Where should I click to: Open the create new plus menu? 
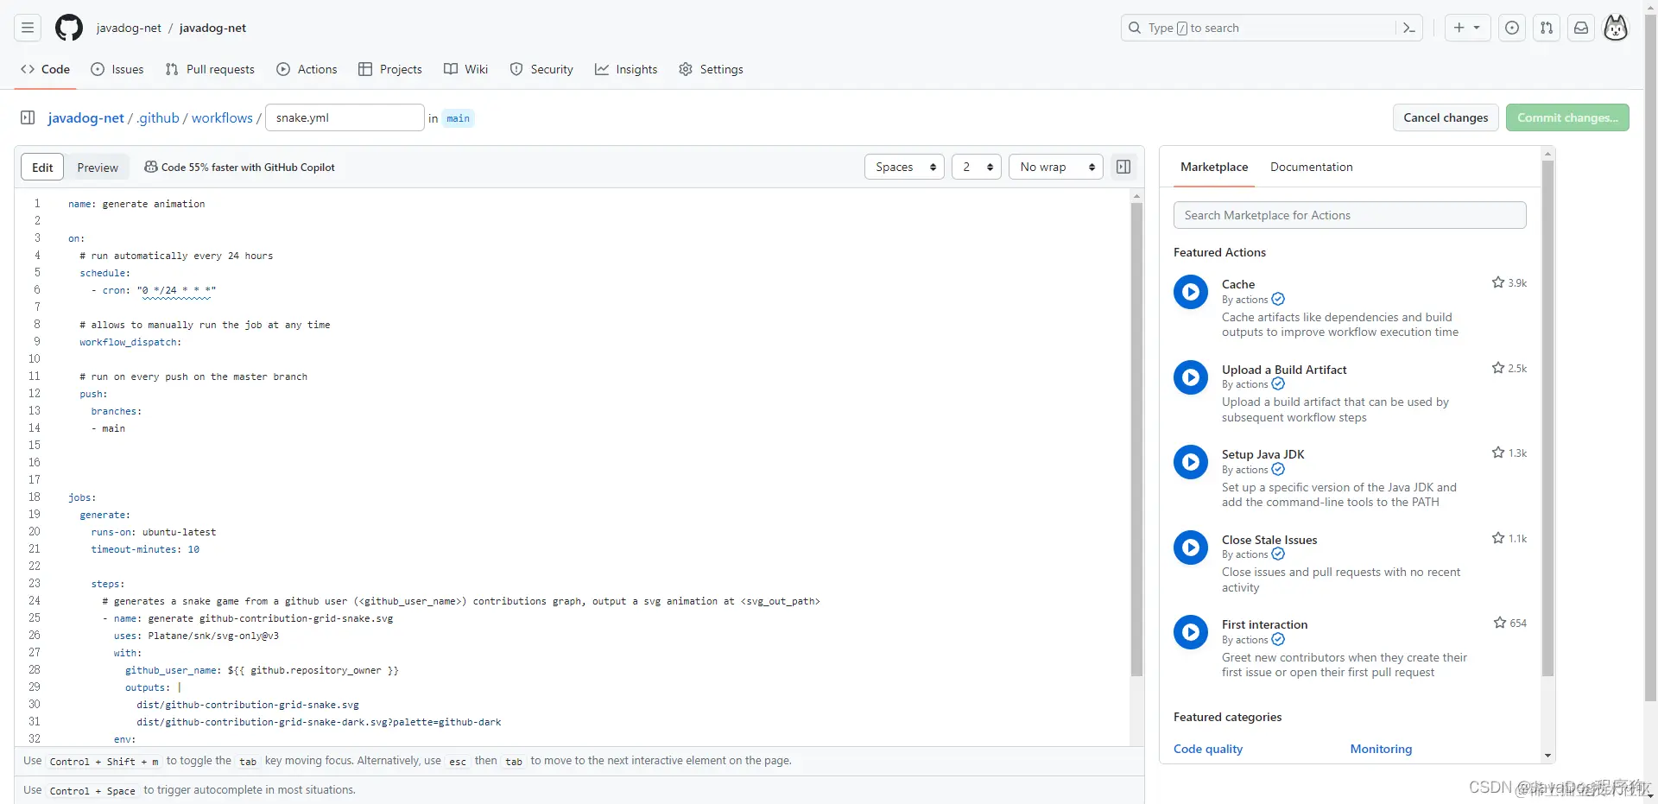[1467, 28]
